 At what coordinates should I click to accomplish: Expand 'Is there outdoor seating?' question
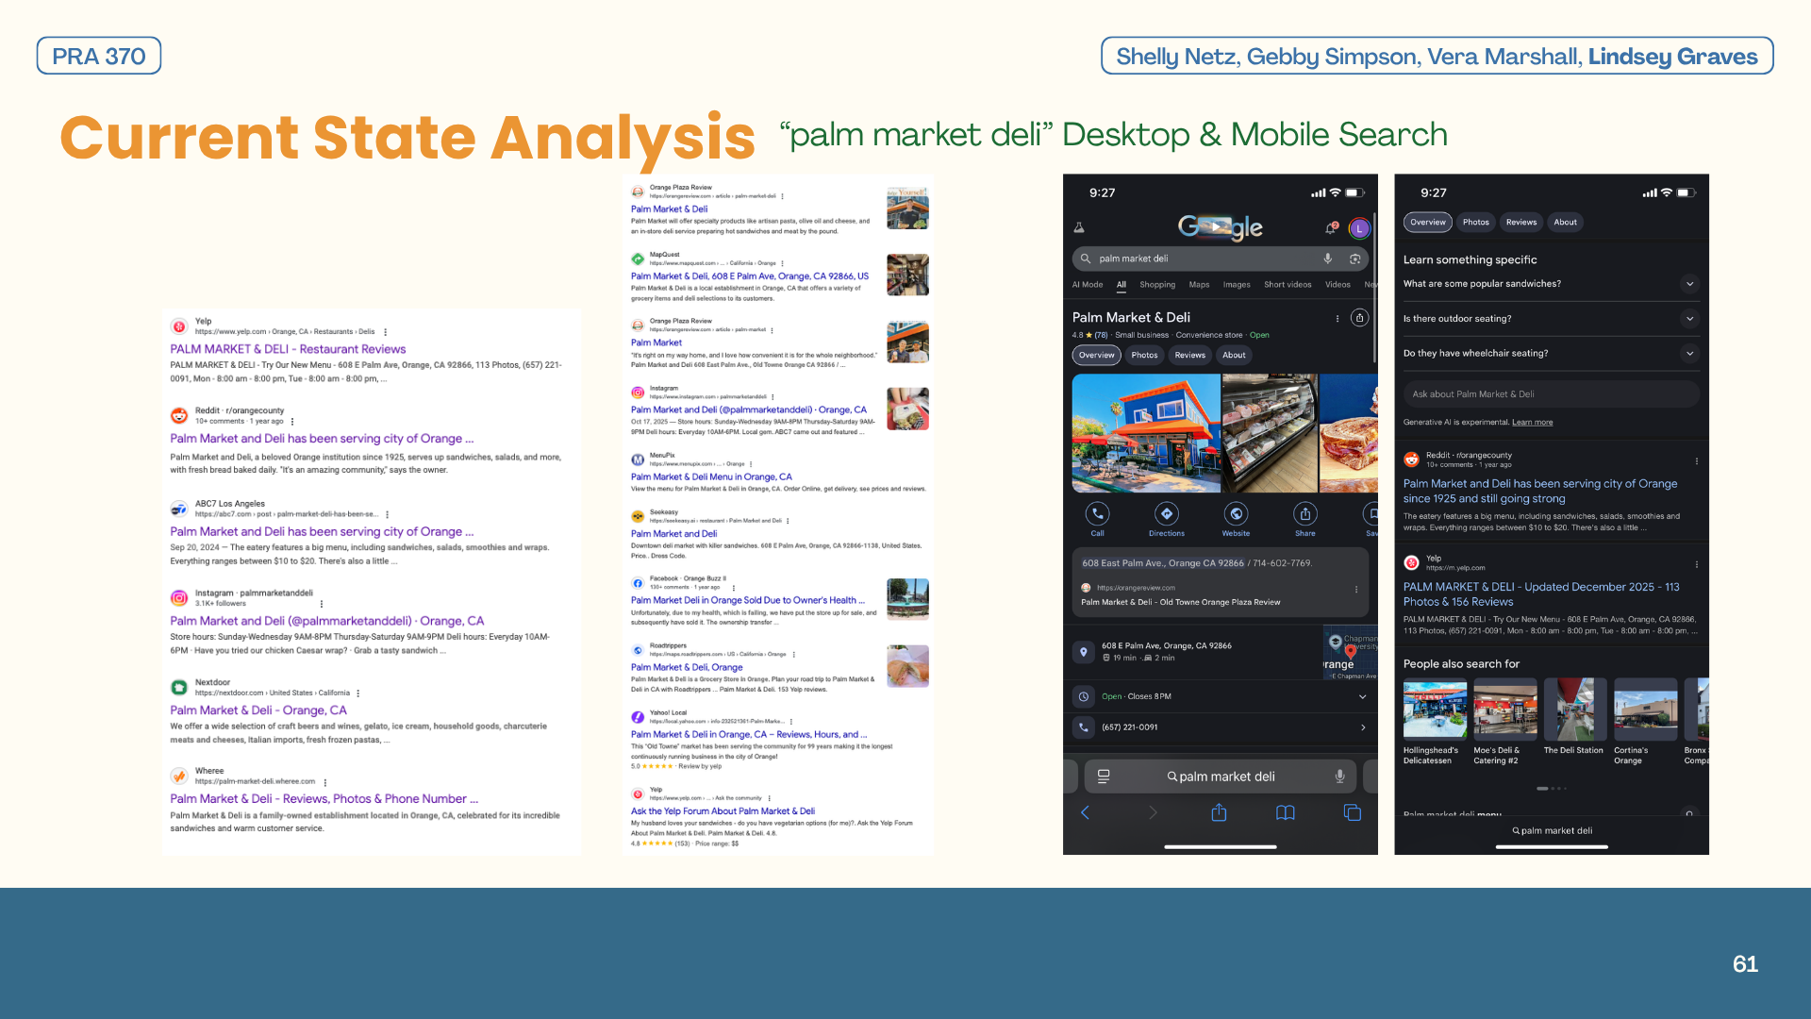[x=1551, y=319]
